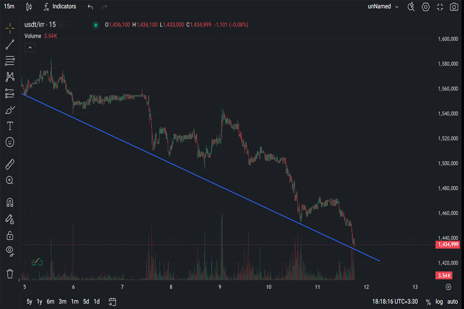Expand the unNamed layout dropdown

[383, 7]
